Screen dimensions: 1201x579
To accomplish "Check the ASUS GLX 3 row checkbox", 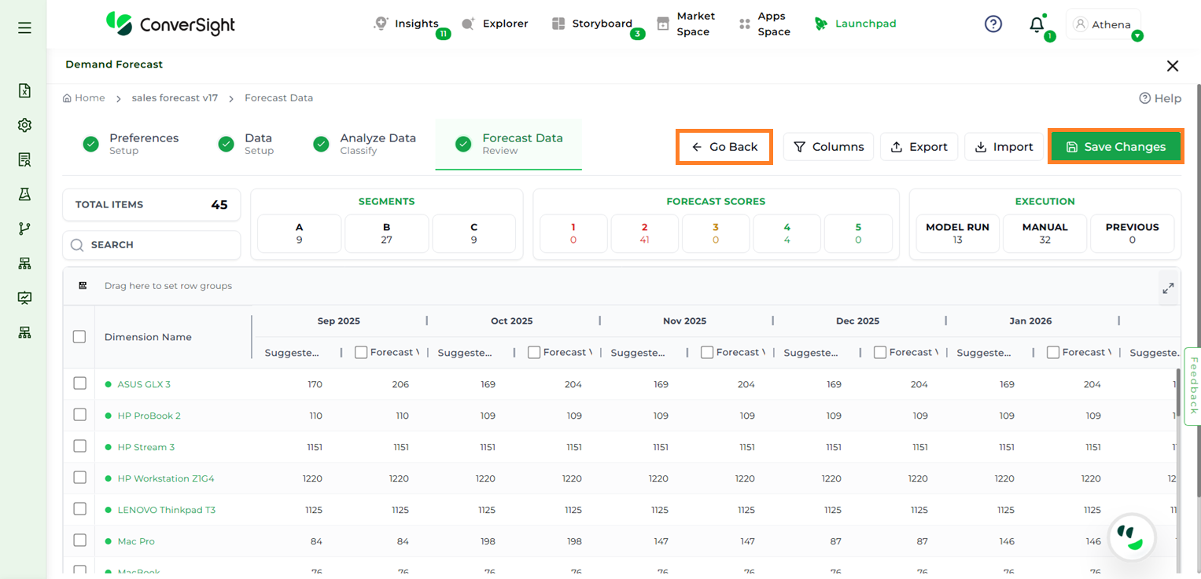I will pyautogui.click(x=79, y=383).
